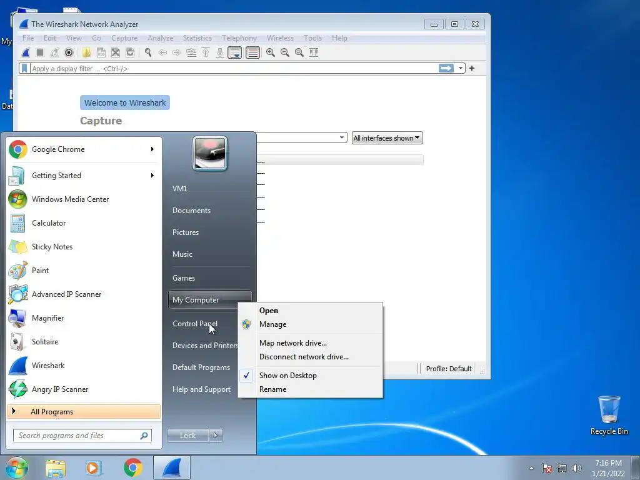640x480 pixels.
Task: Open the Wireshark Edit menu
Action: coord(50,38)
